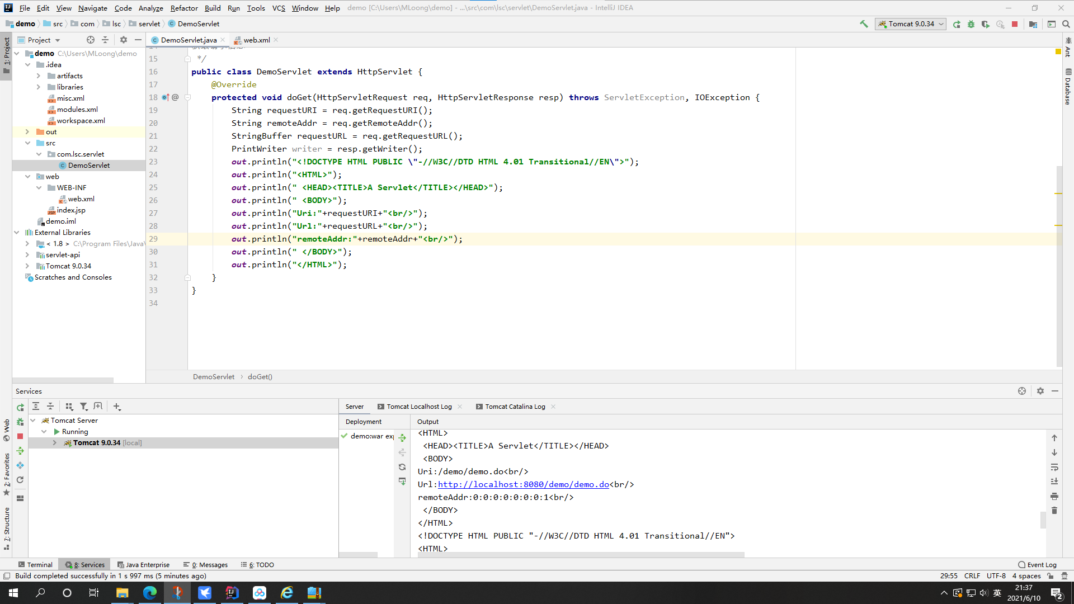
Task: Open Project Structure from the main toolbar
Action: (1033, 24)
